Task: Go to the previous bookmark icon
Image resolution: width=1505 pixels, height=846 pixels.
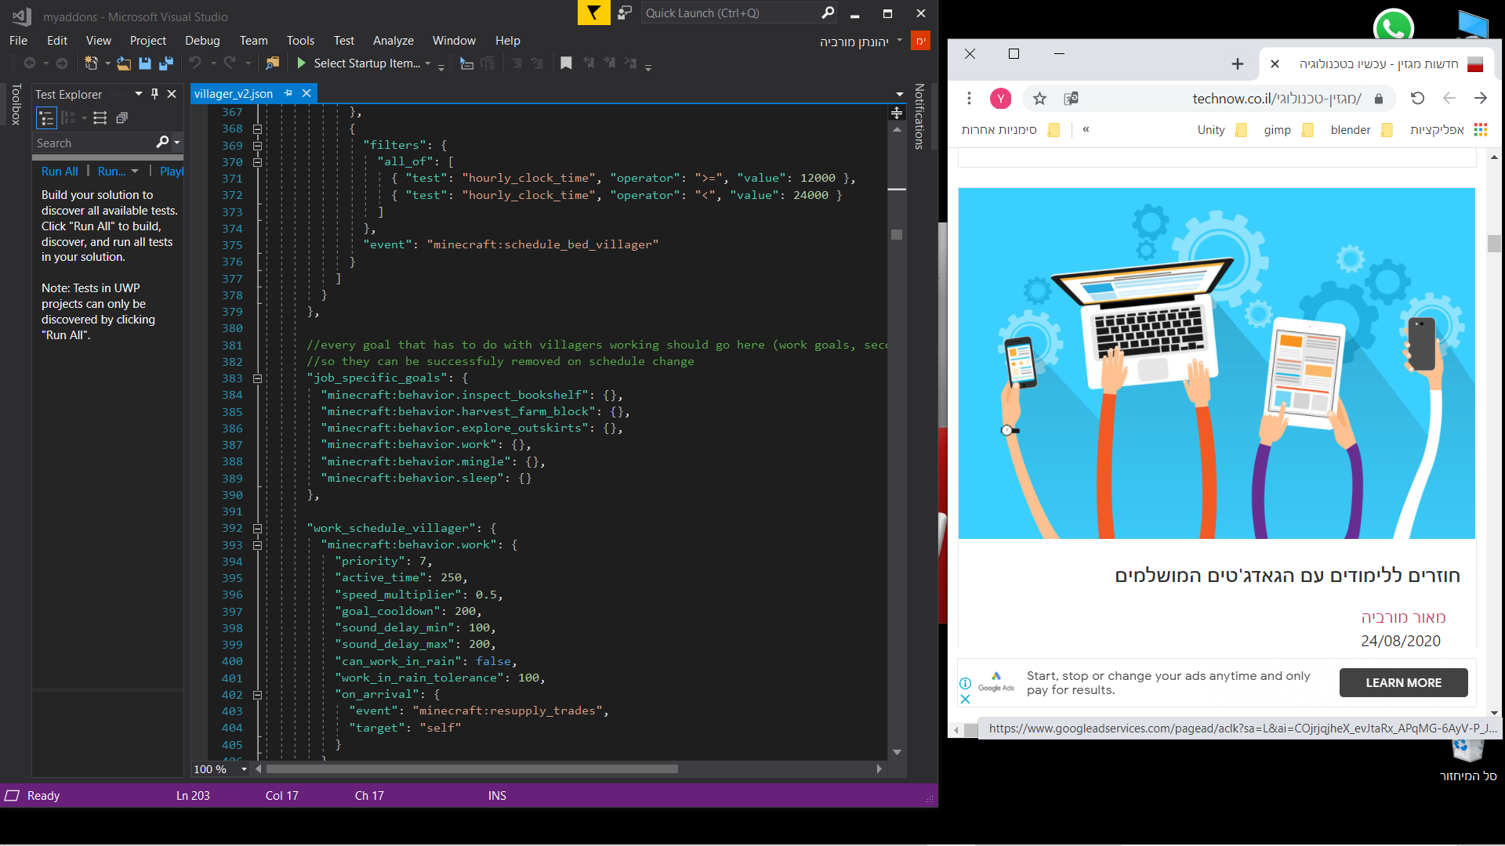Action: click(x=588, y=63)
